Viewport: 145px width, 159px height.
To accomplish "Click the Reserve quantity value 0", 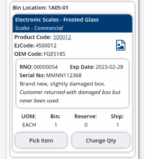I will 86,125.
